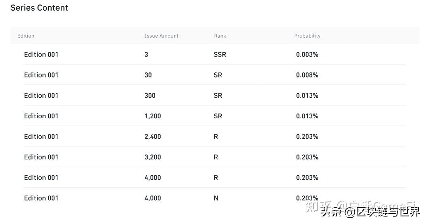Select the 3,200 issue amount cell
The image size is (427, 224).
point(153,158)
